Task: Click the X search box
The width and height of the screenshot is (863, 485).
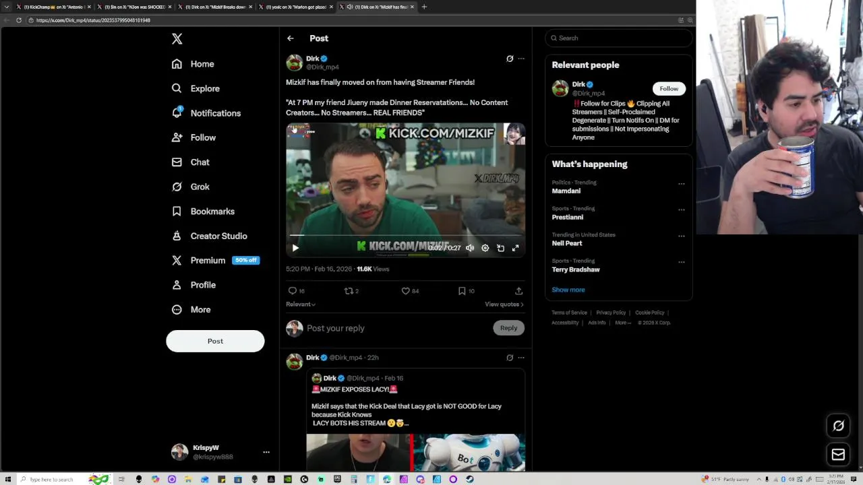Action: pos(618,38)
